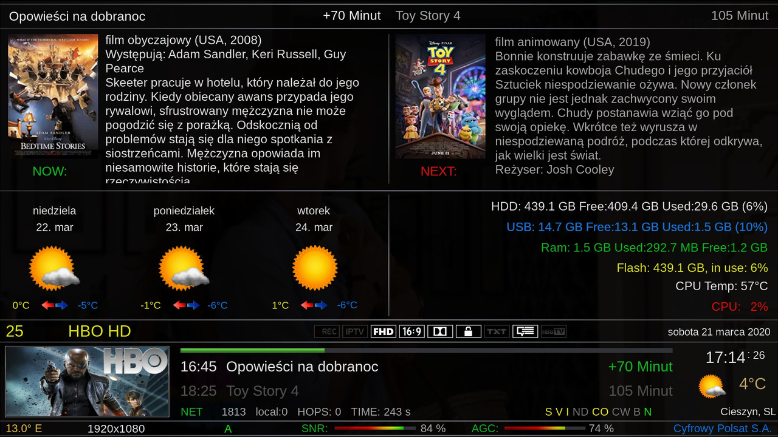Click the satellite position 13.0° E
This screenshot has height=437, width=778.
pyautogui.click(x=24, y=429)
